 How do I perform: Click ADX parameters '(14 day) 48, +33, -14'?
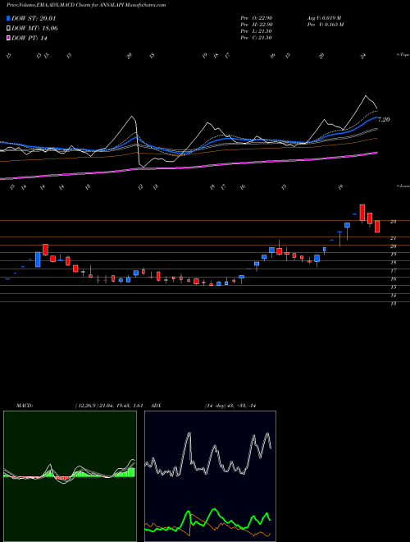230,406
